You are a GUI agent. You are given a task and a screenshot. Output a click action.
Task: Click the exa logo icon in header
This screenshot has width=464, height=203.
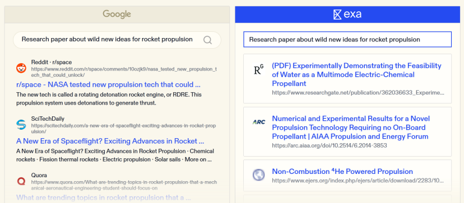pos(337,15)
